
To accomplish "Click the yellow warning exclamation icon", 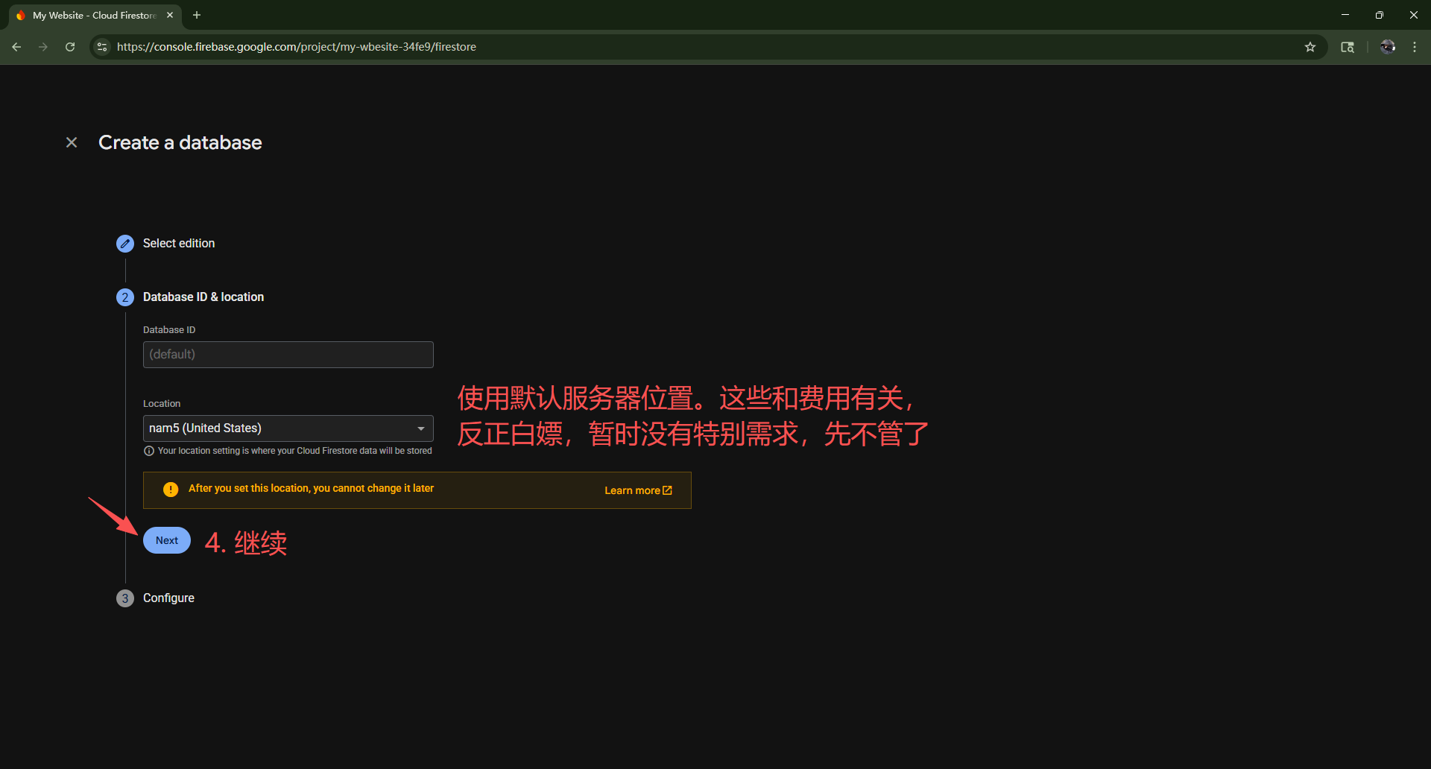I will click(x=171, y=490).
